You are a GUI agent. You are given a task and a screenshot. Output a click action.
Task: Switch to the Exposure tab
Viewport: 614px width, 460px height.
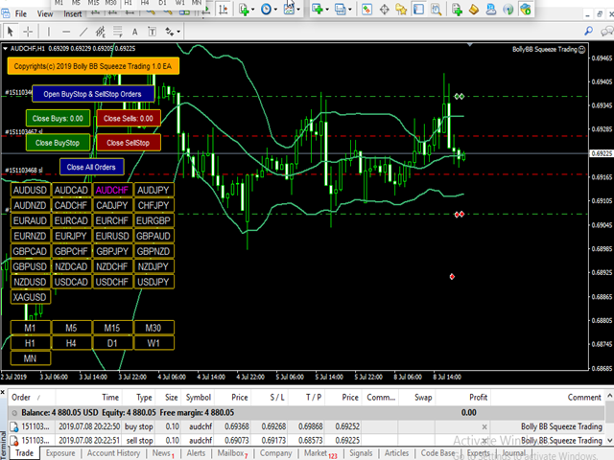click(60, 453)
